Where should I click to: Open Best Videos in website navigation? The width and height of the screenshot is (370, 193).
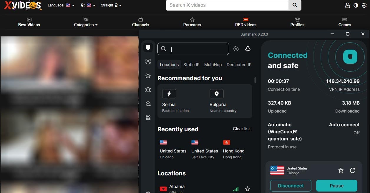tap(29, 22)
